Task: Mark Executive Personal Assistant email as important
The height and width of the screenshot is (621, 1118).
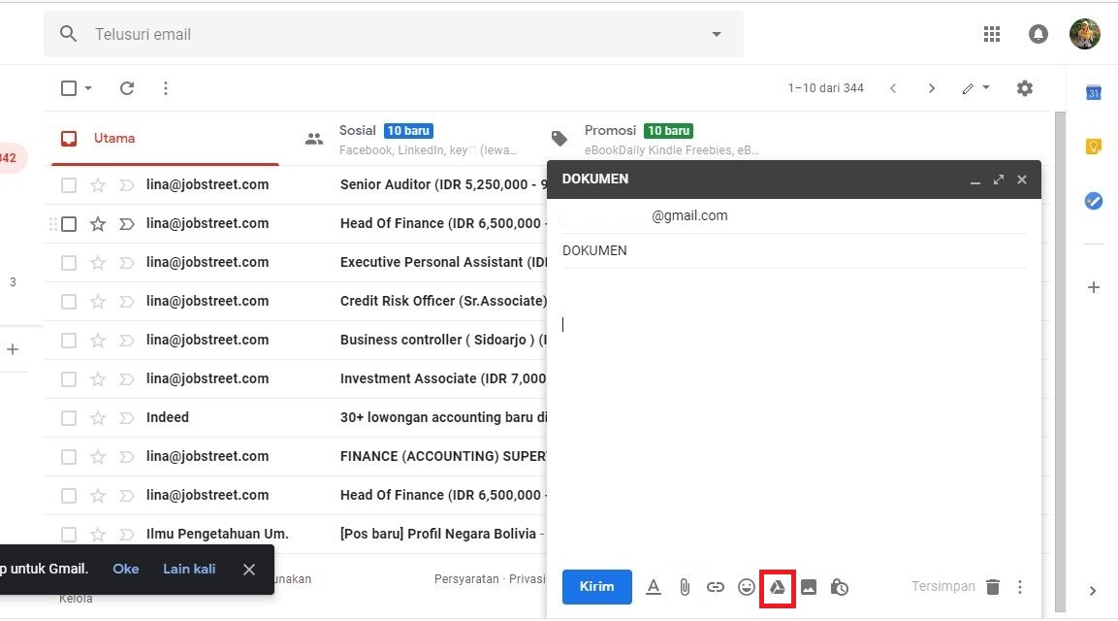Action: [x=126, y=263]
